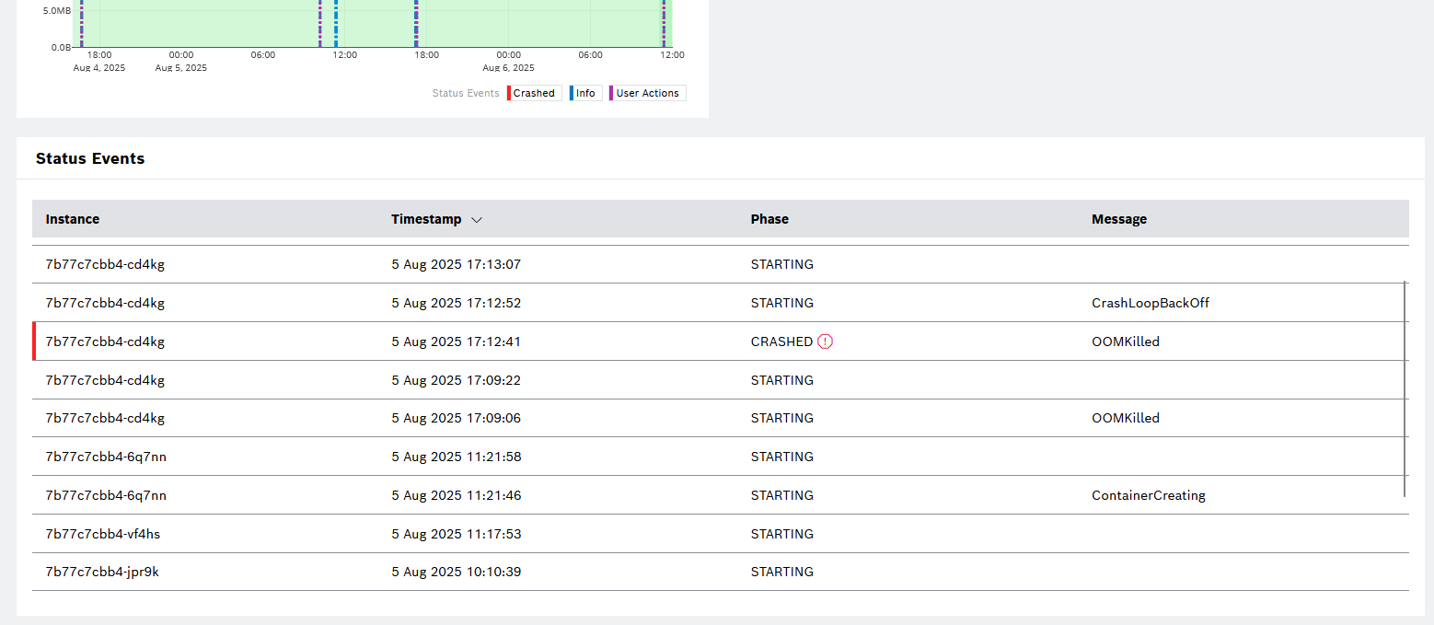This screenshot has width=1434, height=625.
Task: Click the Message column header
Action: pyautogui.click(x=1118, y=219)
